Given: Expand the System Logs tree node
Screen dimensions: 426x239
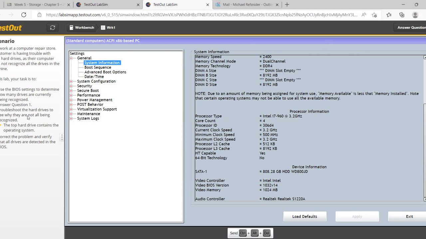Looking at the screenshot, I should point(71,119).
